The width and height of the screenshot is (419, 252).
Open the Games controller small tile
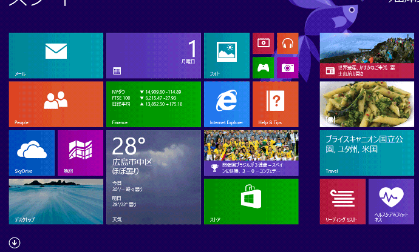263,68
